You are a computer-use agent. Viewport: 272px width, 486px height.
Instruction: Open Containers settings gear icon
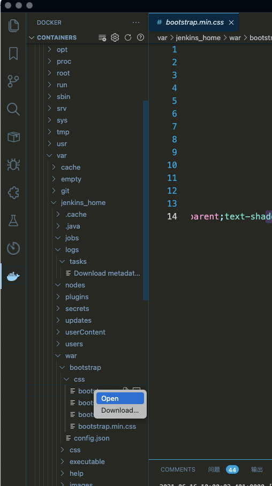pyautogui.click(x=115, y=37)
